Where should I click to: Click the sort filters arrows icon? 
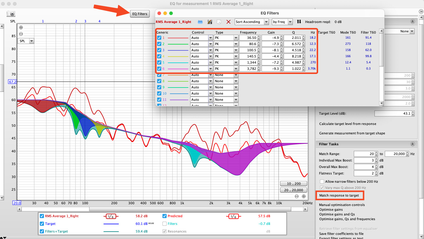[299, 22]
